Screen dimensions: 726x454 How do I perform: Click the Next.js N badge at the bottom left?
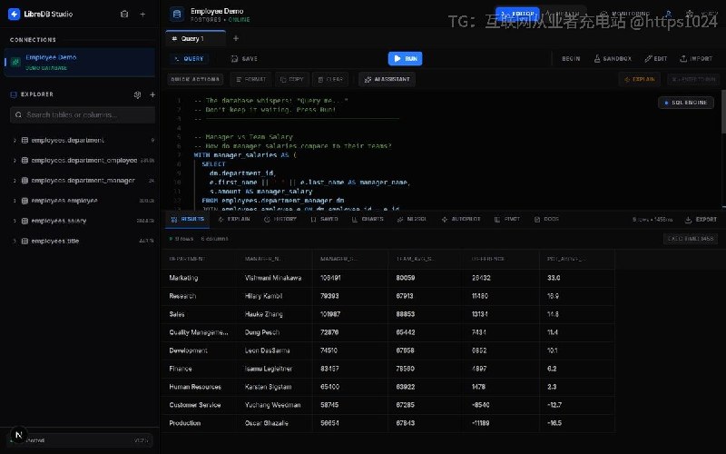click(18, 435)
